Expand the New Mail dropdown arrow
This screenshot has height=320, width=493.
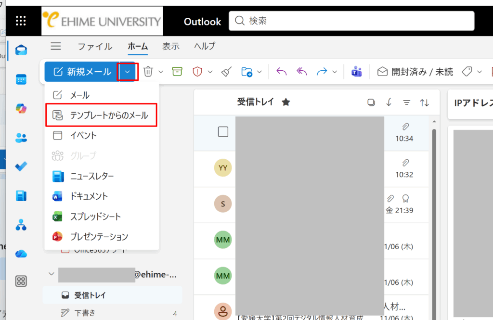tap(128, 72)
